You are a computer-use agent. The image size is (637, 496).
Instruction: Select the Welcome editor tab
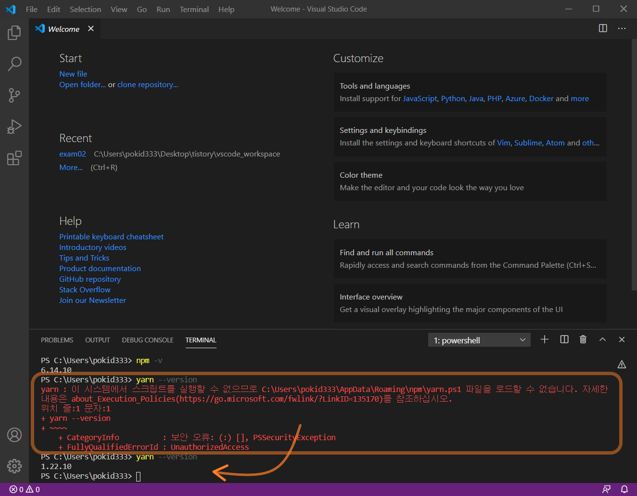pos(64,29)
